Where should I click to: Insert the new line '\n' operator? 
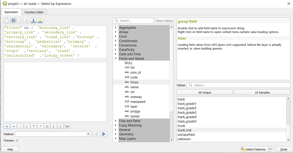tap(67, 126)
